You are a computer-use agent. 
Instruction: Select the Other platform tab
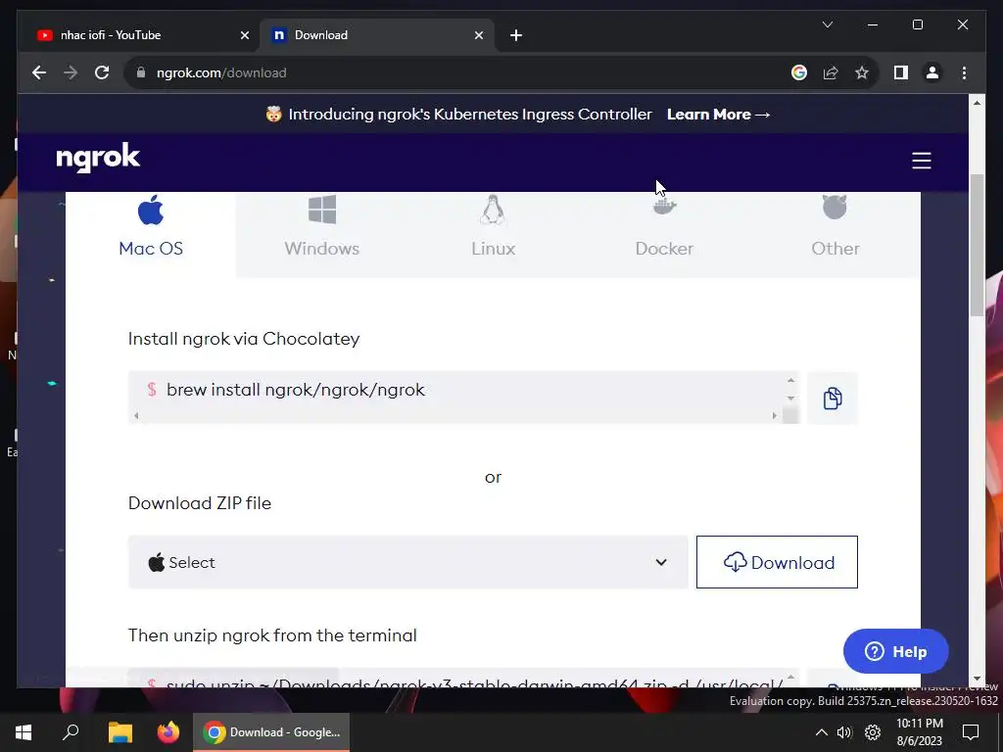pos(836,235)
